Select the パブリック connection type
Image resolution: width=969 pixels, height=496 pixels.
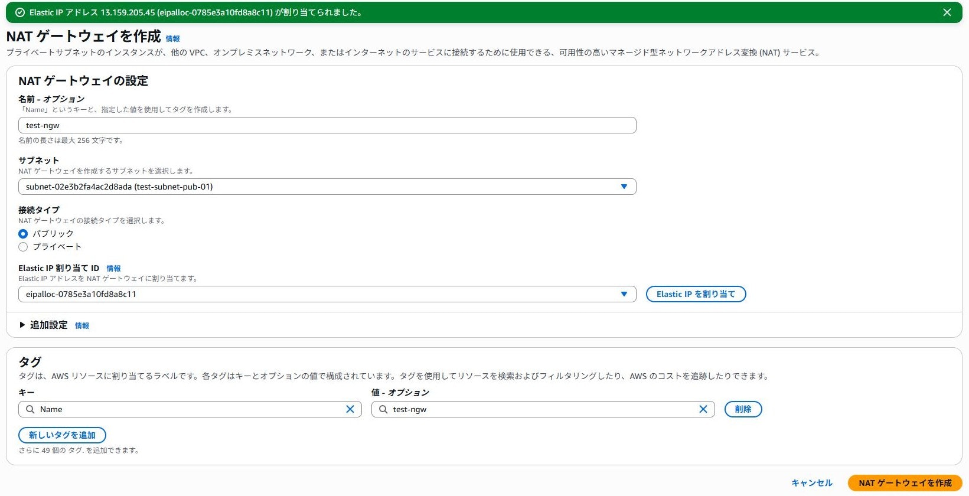point(23,234)
